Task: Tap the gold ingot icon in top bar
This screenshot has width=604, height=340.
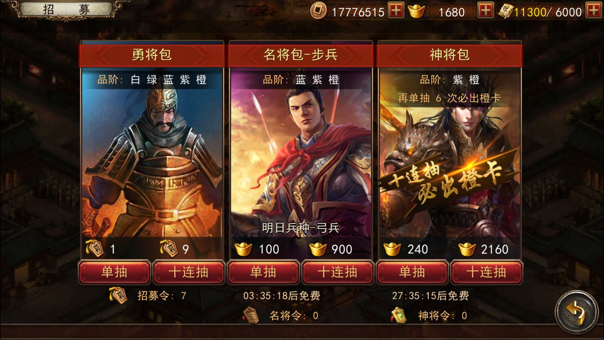Action: [x=416, y=11]
